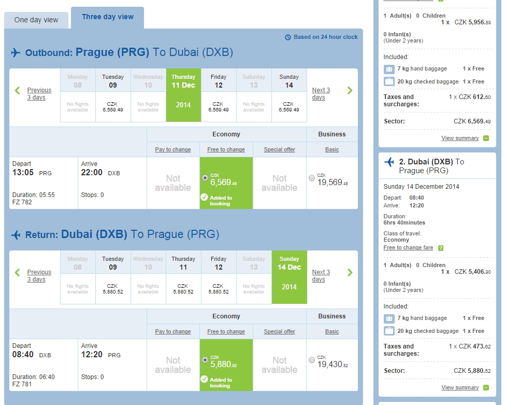
Task: Choose return Tuesday 09 date cell
Action: (112, 277)
